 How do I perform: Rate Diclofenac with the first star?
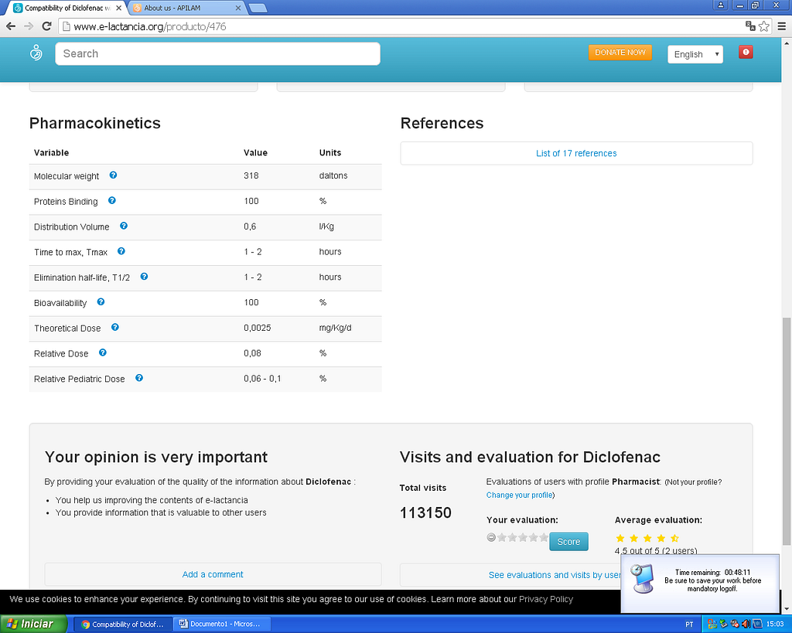[x=501, y=537]
